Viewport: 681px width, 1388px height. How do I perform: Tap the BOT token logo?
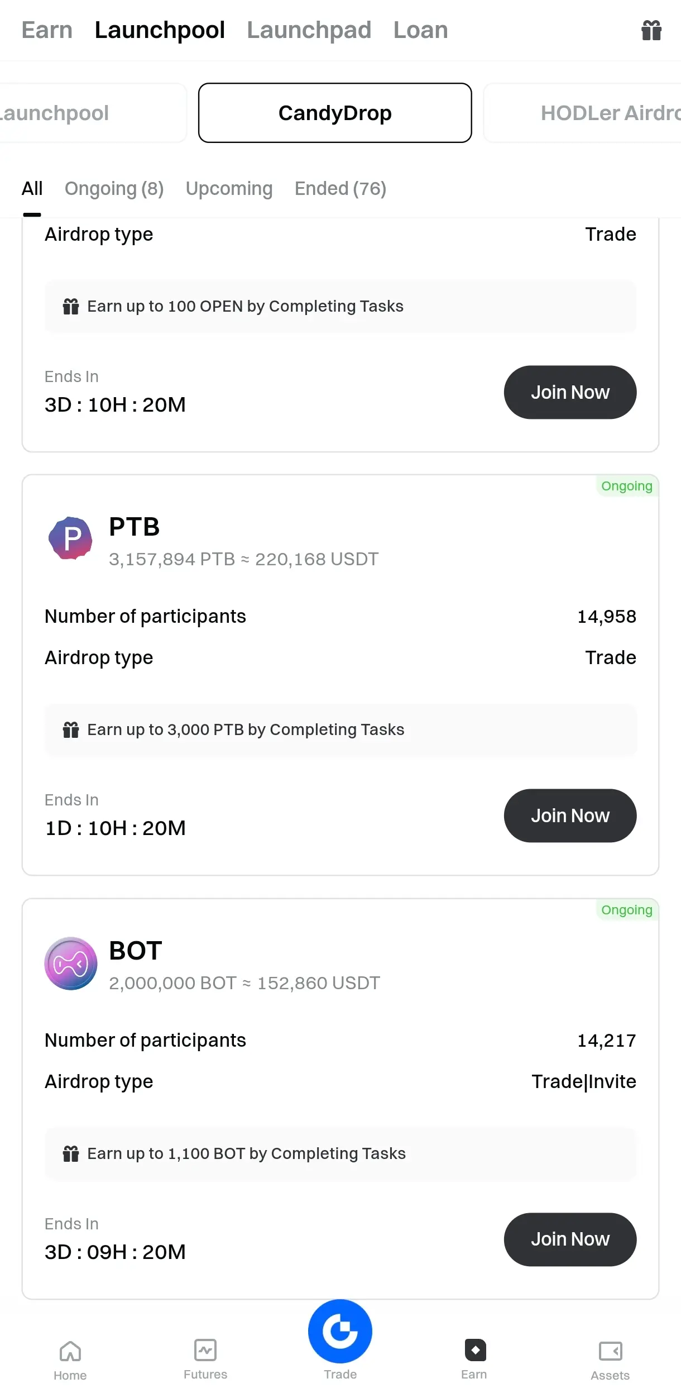click(71, 963)
